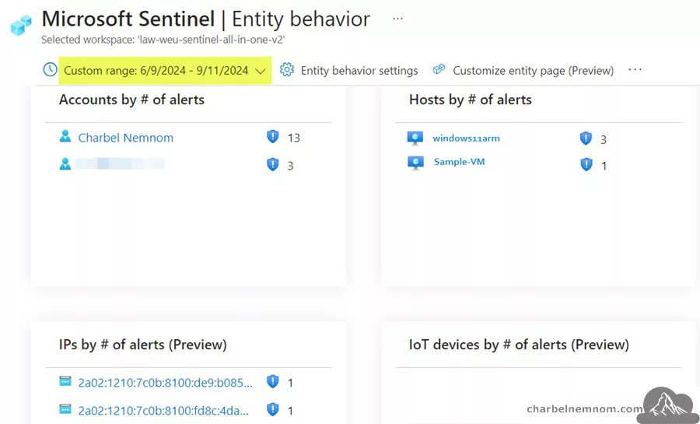The width and height of the screenshot is (700, 424).
Task: Open the Sample-VM host entity
Action: tap(459, 162)
